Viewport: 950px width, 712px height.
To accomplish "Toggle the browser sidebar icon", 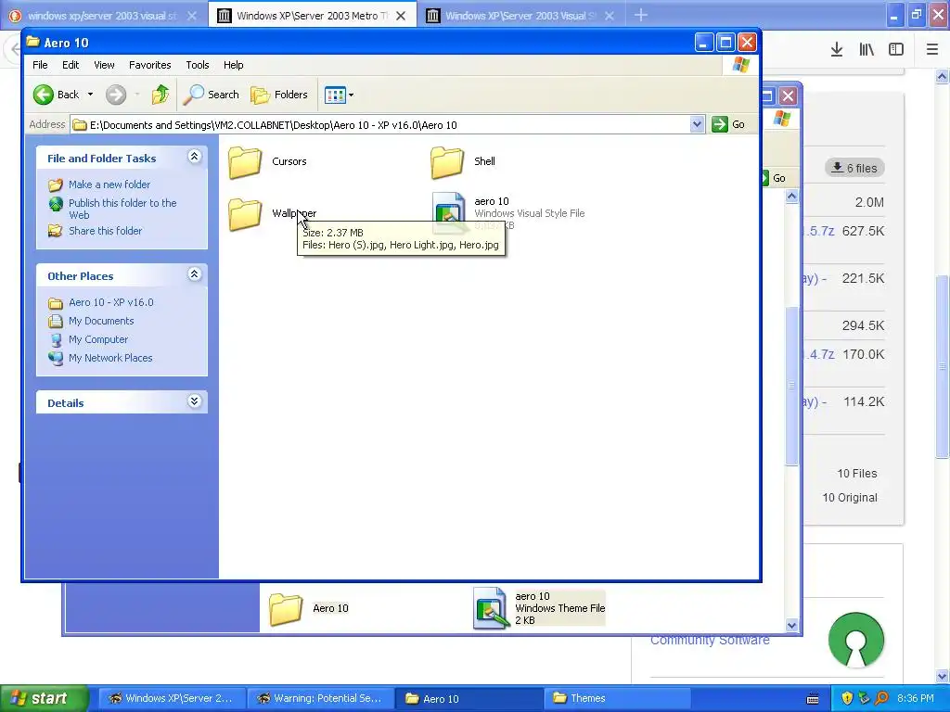I will pyautogui.click(x=896, y=50).
